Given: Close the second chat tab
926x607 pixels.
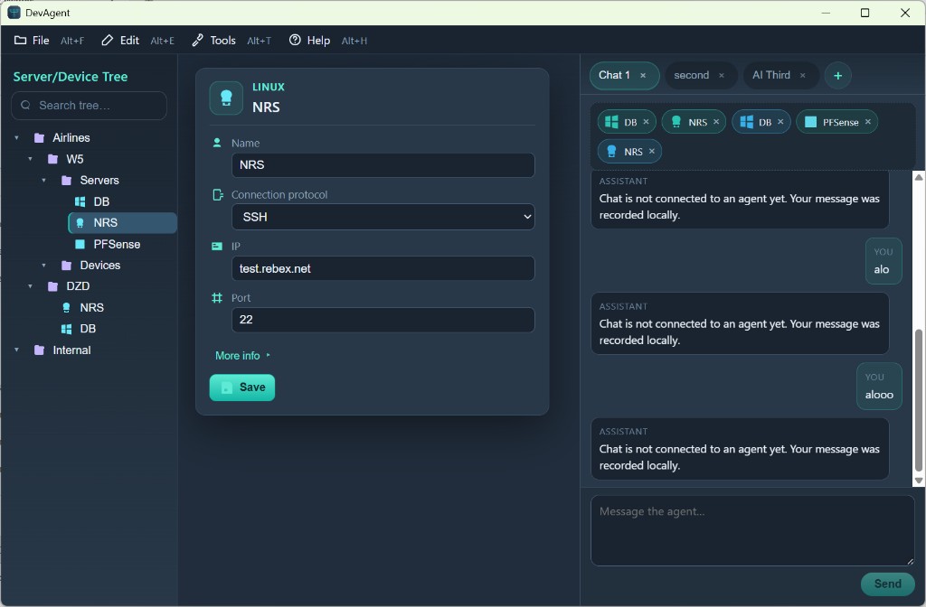Looking at the screenshot, I should pyautogui.click(x=721, y=76).
